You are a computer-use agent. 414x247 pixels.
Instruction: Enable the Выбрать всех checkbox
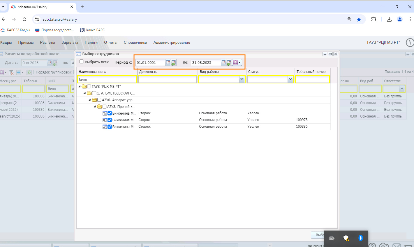click(82, 62)
